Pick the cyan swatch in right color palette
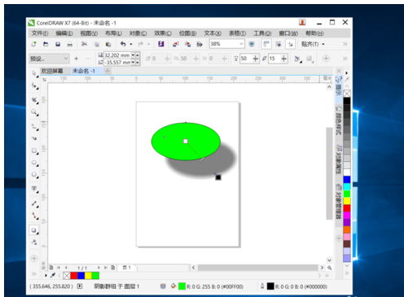 (x=347, y=186)
